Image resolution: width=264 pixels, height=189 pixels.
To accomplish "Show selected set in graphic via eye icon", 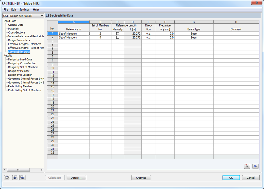I will point(255,166).
